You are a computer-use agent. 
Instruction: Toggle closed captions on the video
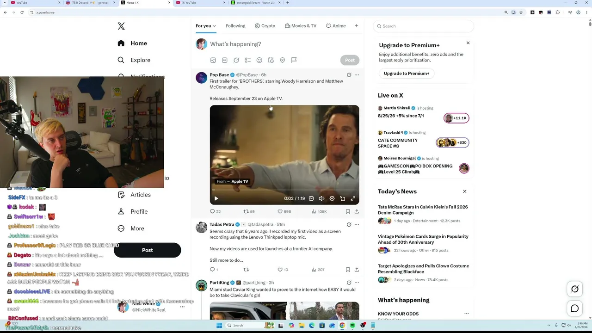311,198
